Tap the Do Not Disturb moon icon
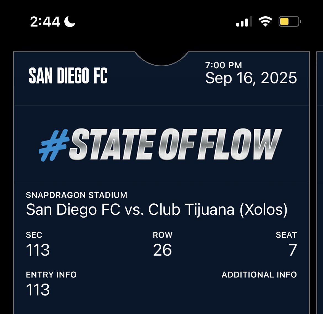 (70, 22)
